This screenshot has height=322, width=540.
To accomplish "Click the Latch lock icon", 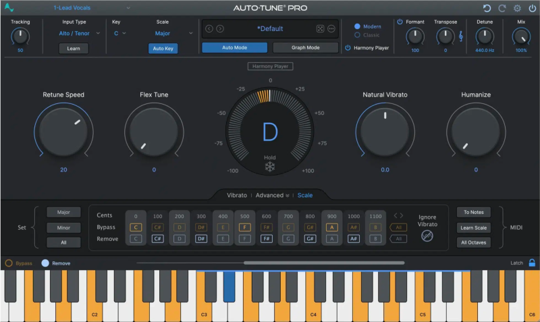I will [x=532, y=263].
